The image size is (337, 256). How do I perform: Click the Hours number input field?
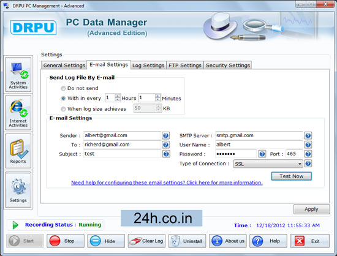(110, 98)
